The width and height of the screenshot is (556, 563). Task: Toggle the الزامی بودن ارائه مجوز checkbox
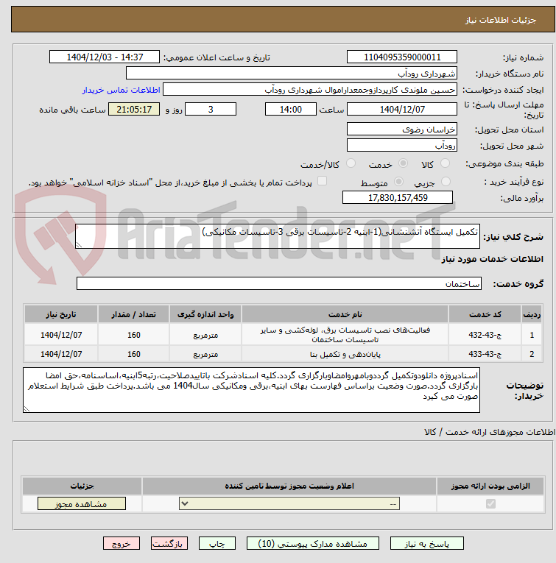tap(490, 503)
